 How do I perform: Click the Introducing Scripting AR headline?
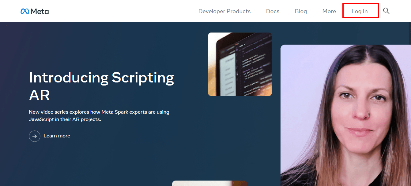101,86
